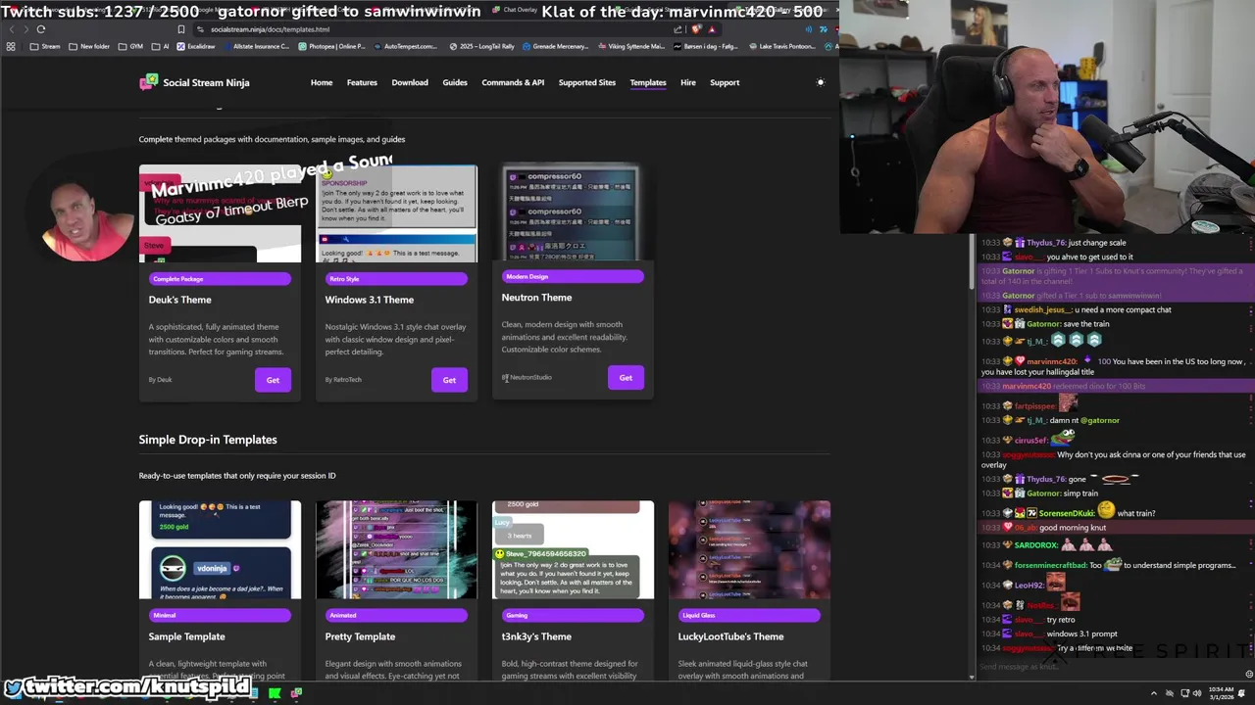Open the Windows 3.1 Theme preview thumbnail
The height and width of the screenshot is (705, 1255).
397,213
